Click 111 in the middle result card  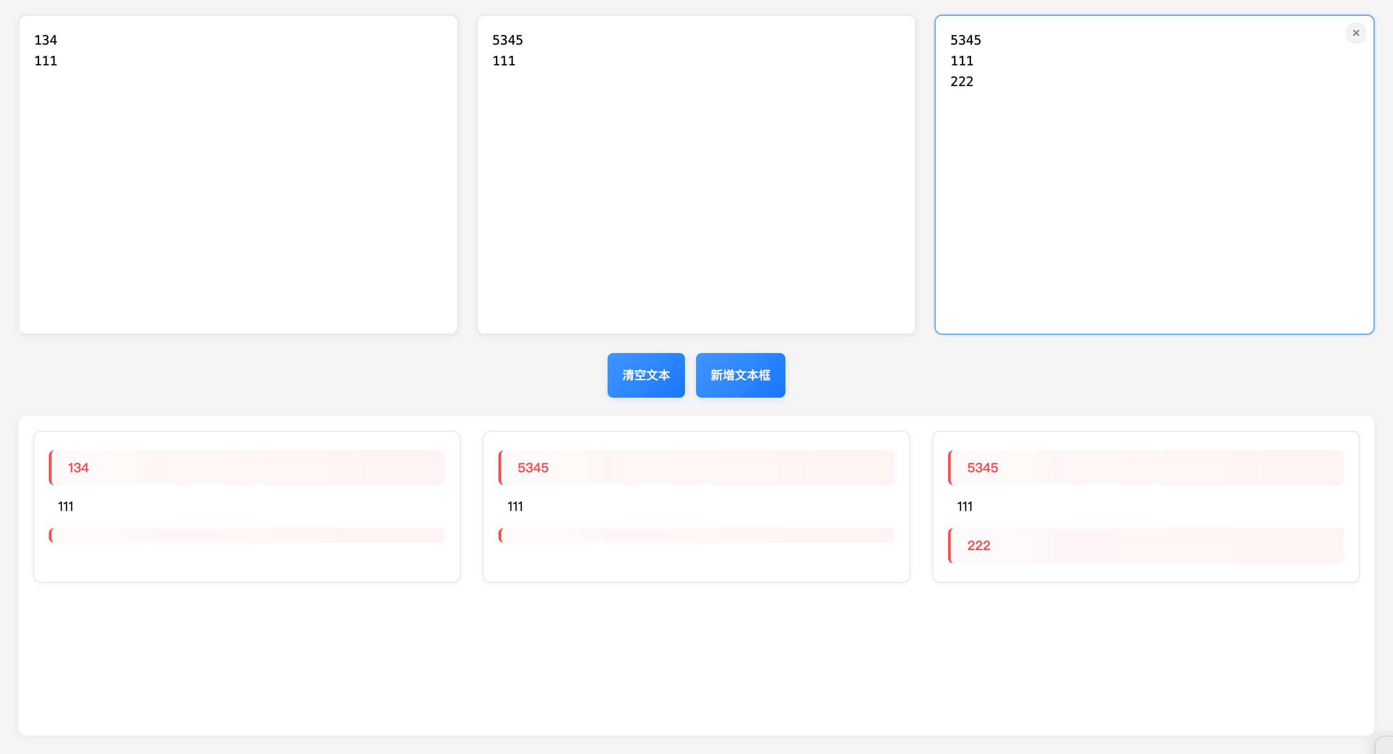click(x=515, y=506)
